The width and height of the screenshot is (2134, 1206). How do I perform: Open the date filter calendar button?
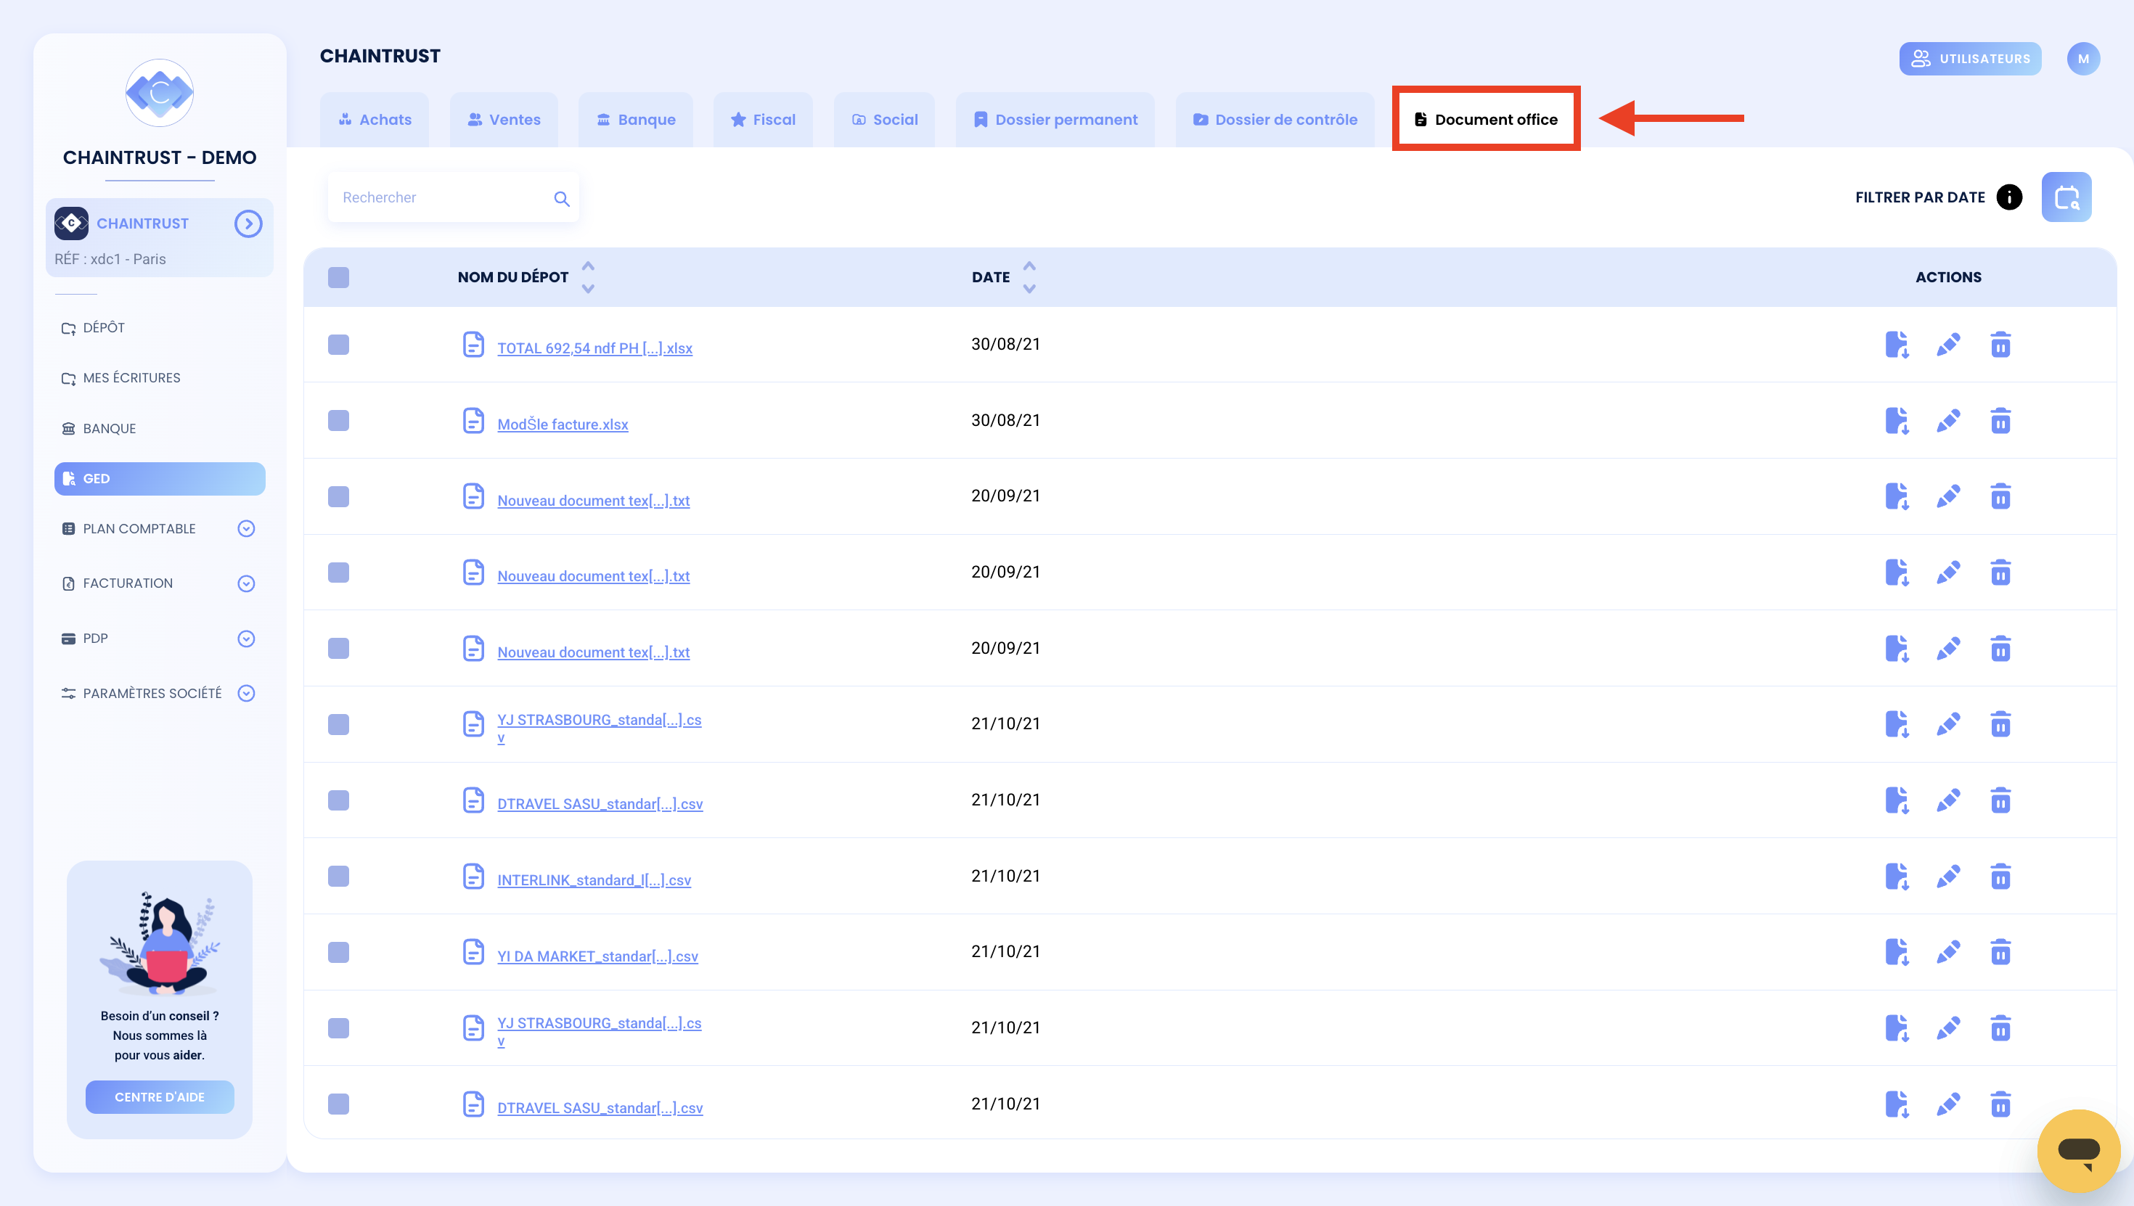(x=2066, y=197)
